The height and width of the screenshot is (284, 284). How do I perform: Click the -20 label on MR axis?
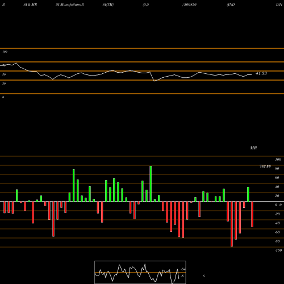(x=277, y=214)
